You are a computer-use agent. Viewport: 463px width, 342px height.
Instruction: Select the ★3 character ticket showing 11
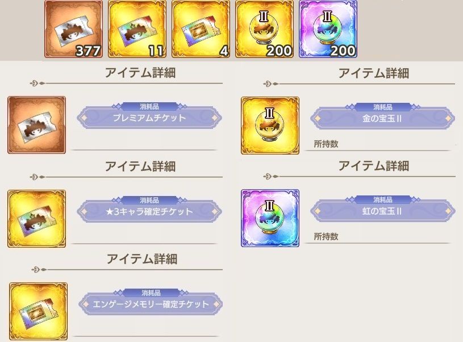pos(137,29)
